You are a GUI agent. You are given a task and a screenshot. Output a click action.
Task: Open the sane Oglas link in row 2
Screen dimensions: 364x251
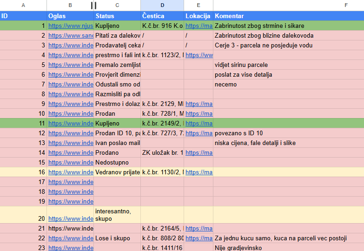coord(71,36)
